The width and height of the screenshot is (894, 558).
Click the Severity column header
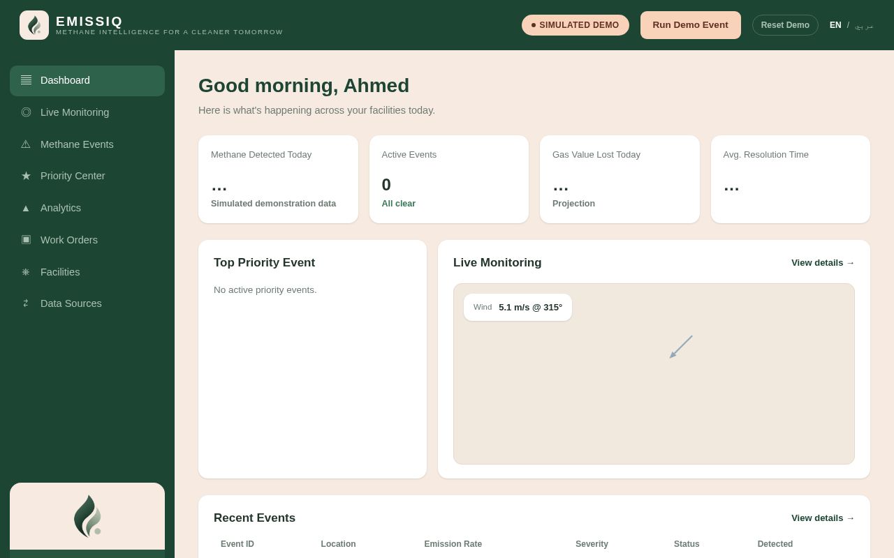pos(592,544)
